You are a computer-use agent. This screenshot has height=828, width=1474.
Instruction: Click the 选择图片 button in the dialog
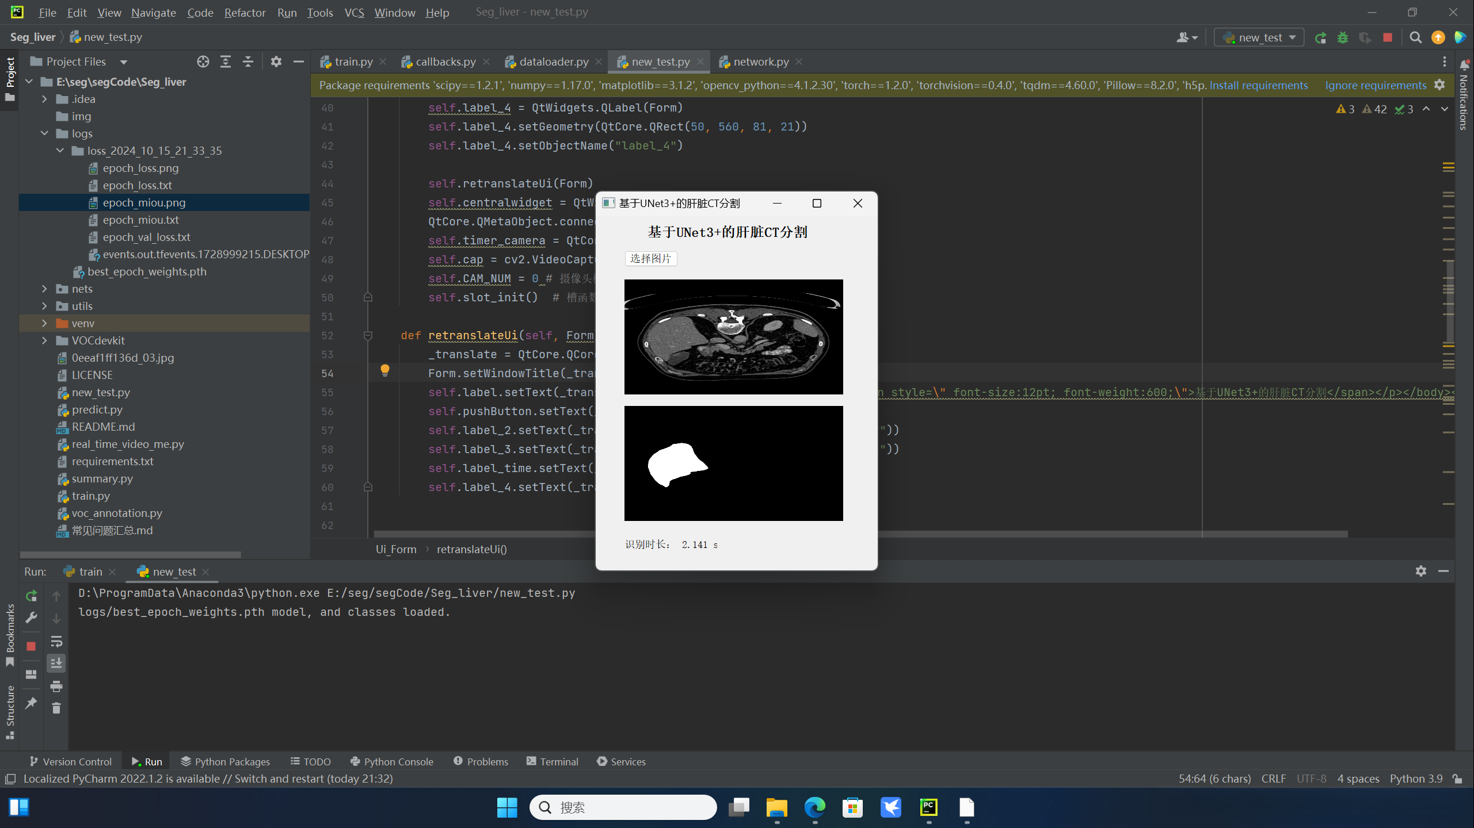(x=650, y=259)
